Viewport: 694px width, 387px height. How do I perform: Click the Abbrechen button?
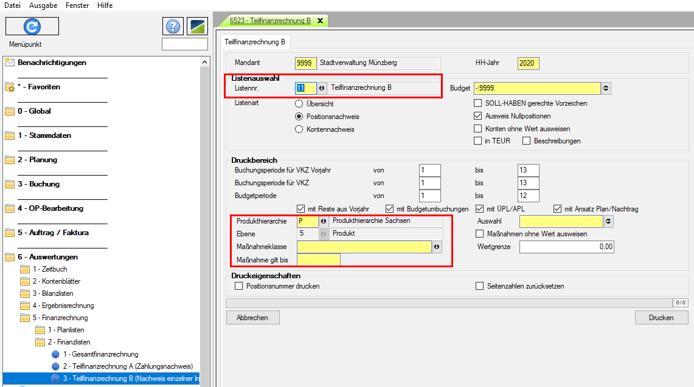(x=252, y=318)
